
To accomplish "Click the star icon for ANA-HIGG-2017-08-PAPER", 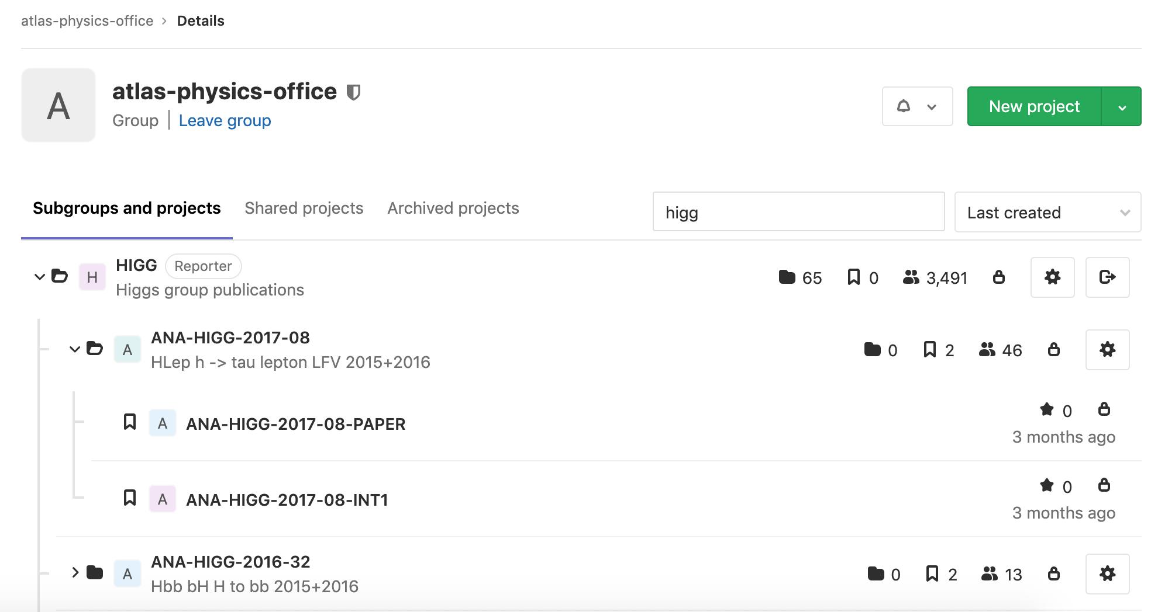I will click(x=1047, y=409).
